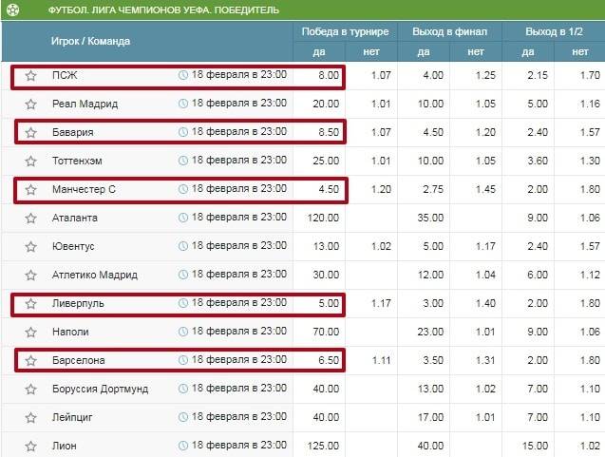Open the Лион team name
Viewport: 605px width, 457px height.
tap(64, 447)
